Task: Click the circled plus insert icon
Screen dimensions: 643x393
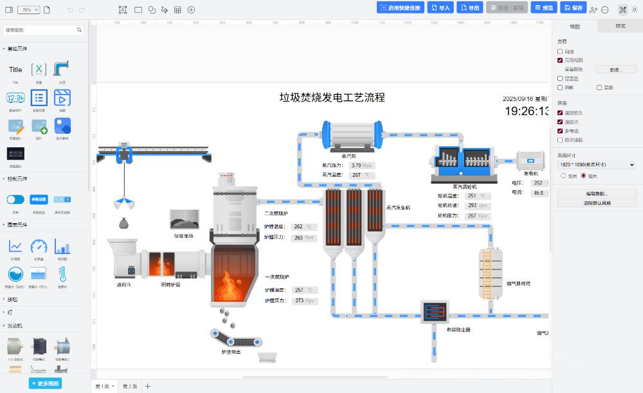Action: pyautogui.click(x=191, y=10)
